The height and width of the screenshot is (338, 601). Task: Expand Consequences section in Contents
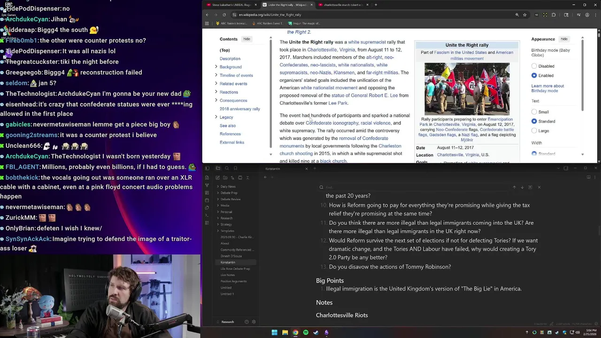(216, 100)
